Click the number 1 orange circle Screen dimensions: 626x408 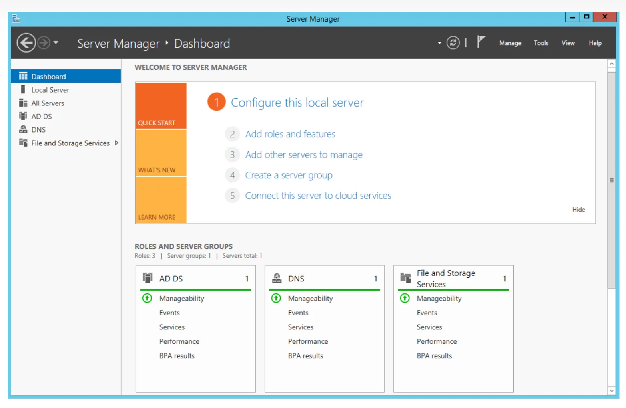pyautogui.click(x=216, y=102)
